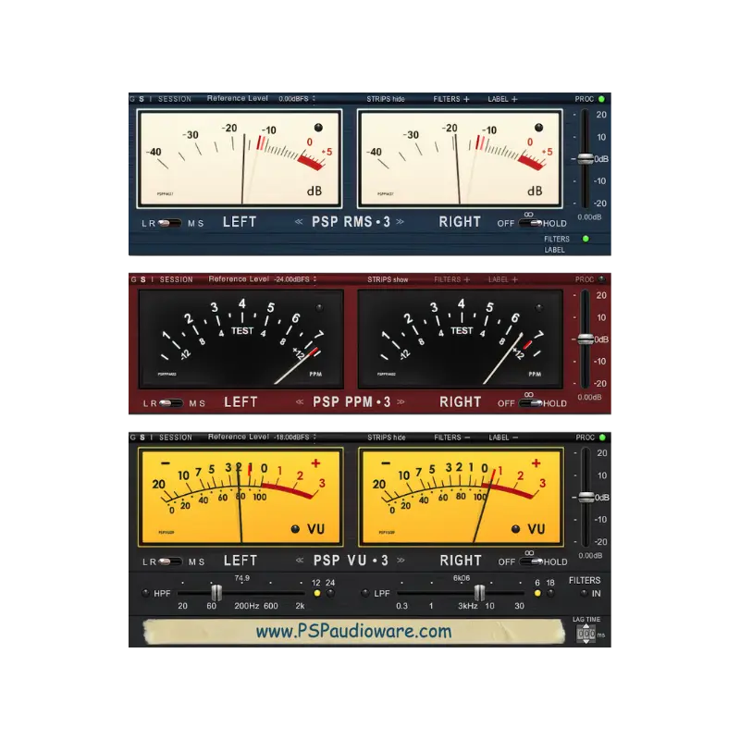Image resolution: width=740 pixels, height=740 pixels.
Task: Select LPF 18 dB slope LED
Action: click(550, 593)
